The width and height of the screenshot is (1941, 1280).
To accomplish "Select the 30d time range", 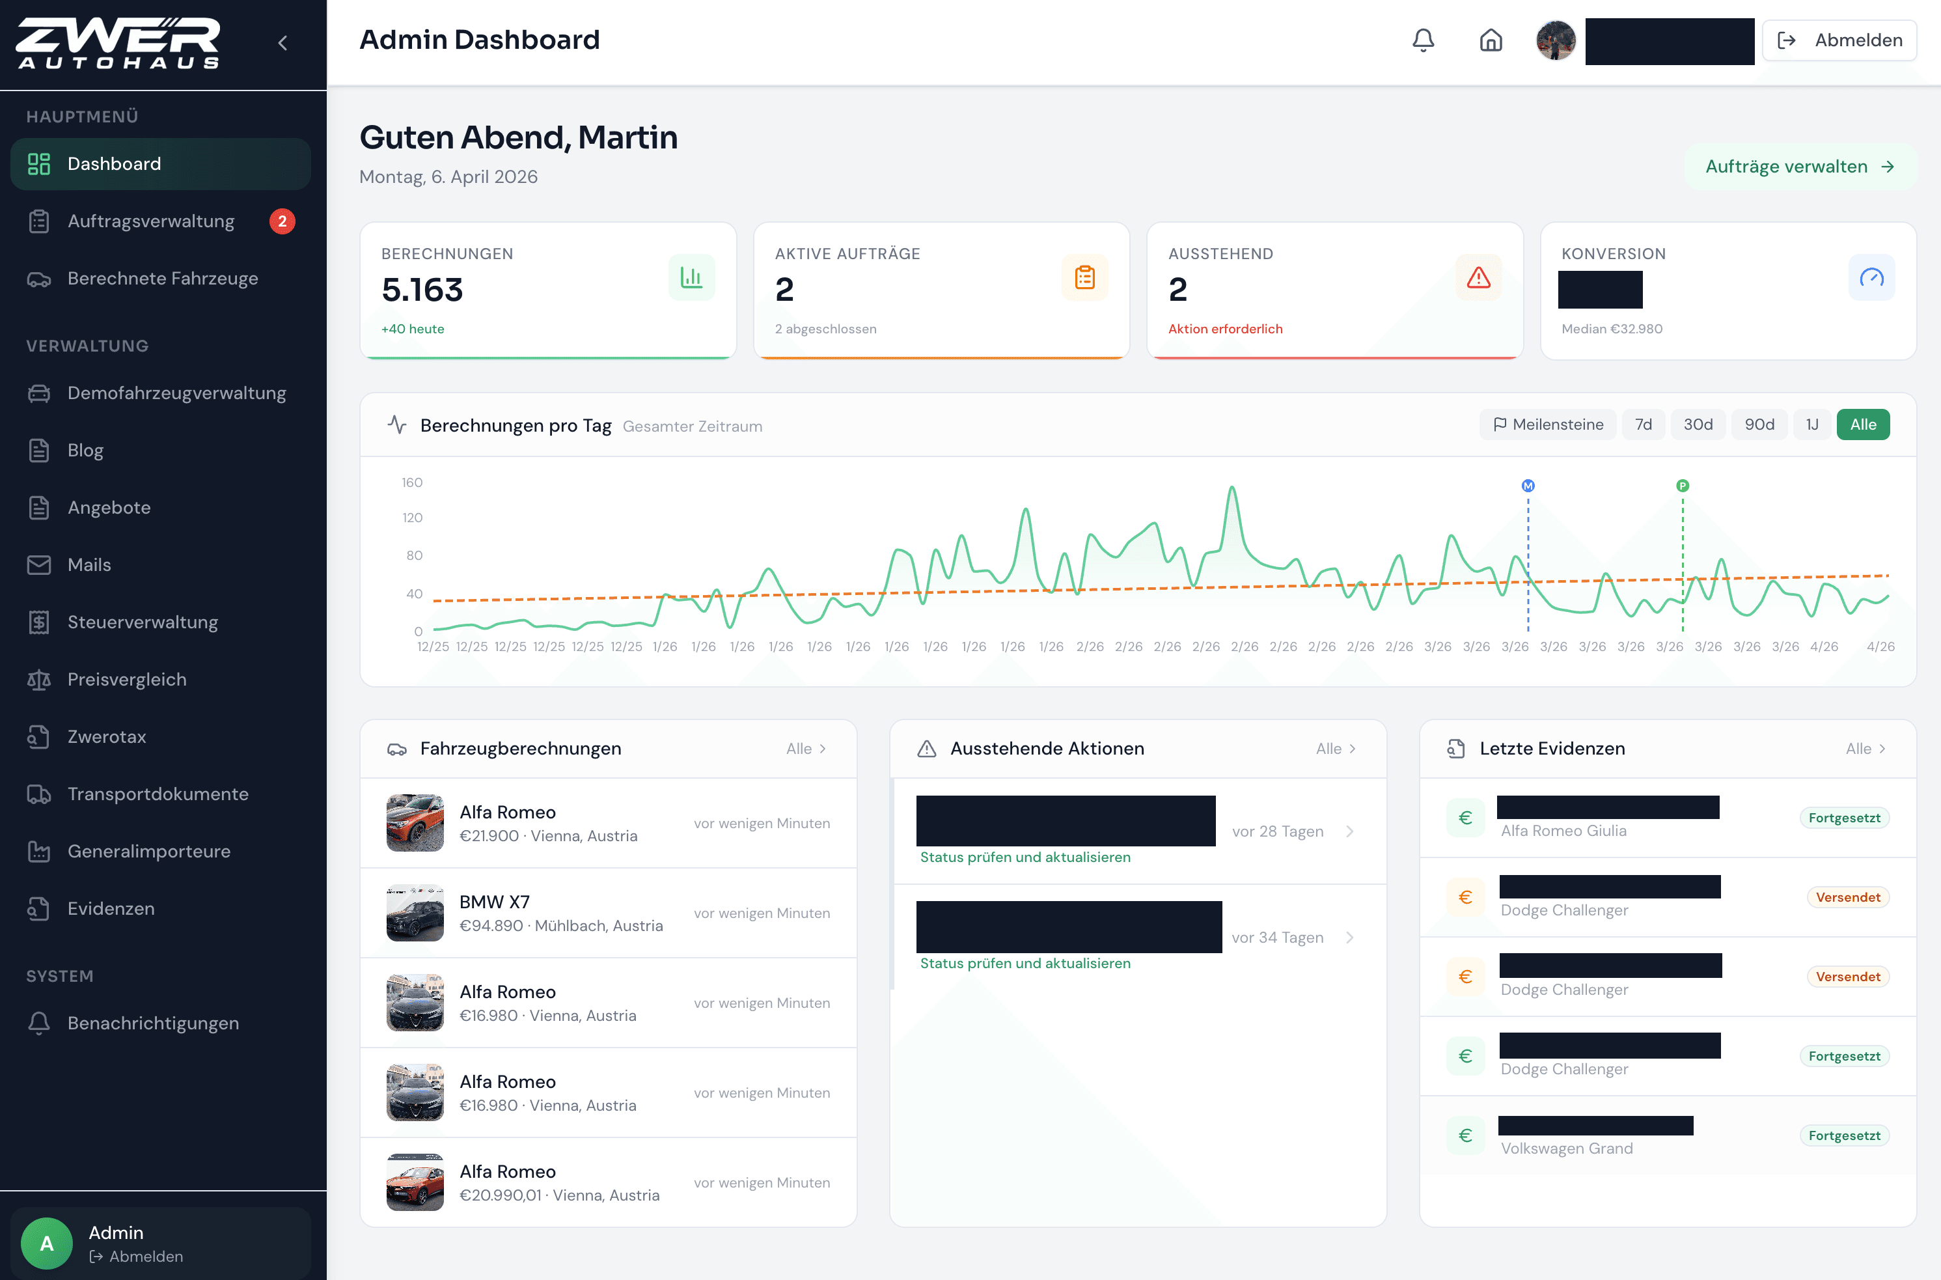I will click(1698, 424).
